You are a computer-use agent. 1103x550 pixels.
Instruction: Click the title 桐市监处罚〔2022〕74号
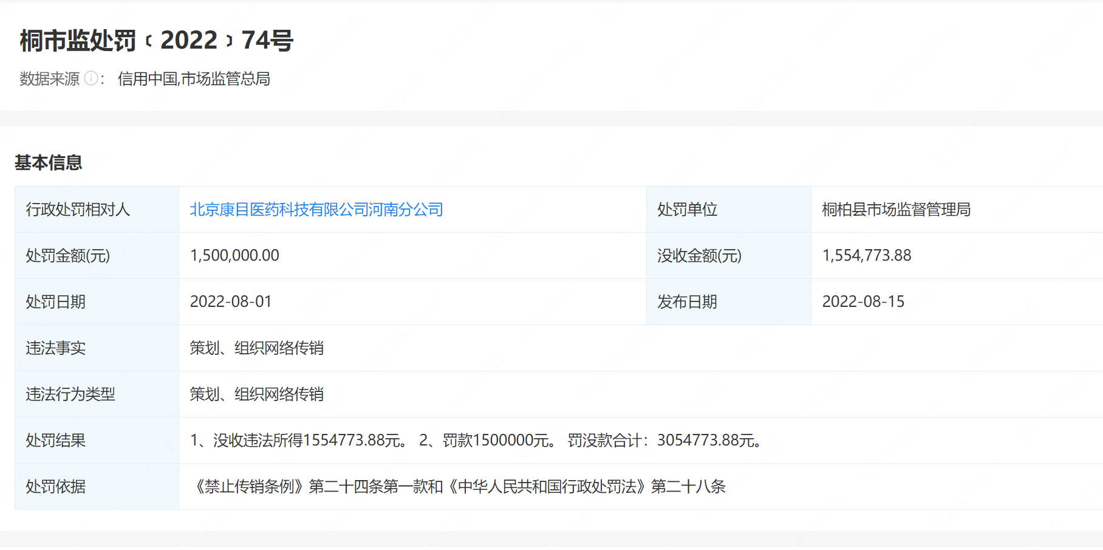(x=157, y=41)
